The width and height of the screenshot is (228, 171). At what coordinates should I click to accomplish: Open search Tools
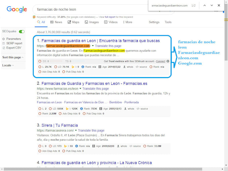[168, 22]
